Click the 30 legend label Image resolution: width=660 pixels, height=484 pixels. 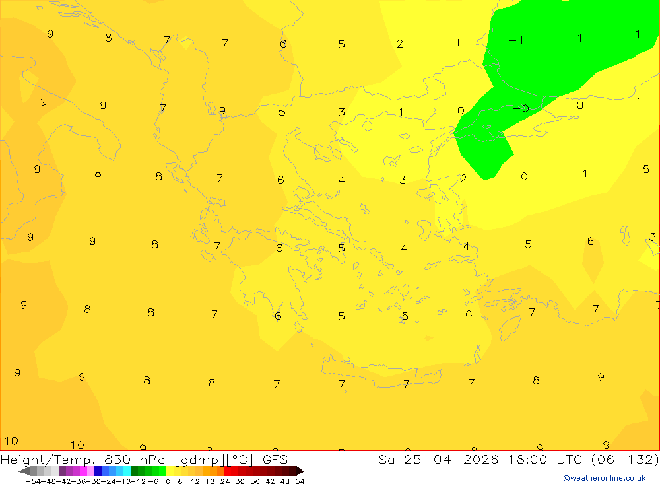[240, 481]
